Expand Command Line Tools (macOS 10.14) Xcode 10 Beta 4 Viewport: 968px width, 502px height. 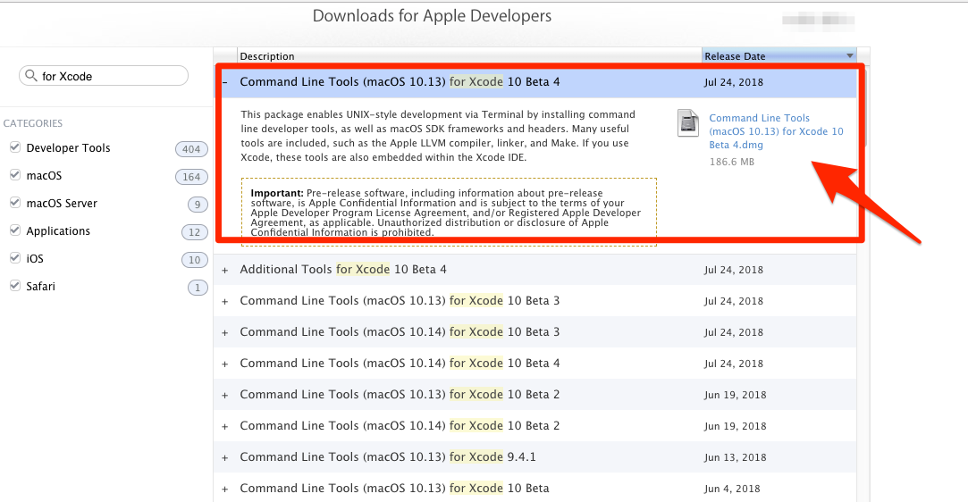tap(225, 364)
